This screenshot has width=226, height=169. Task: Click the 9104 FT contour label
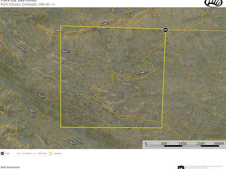[144, 72]
